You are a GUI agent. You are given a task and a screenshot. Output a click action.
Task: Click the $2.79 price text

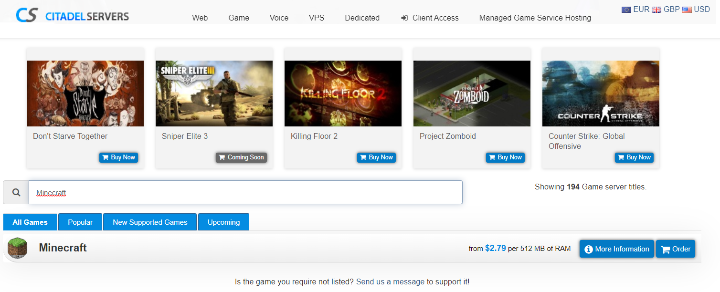tap(496, 248)
